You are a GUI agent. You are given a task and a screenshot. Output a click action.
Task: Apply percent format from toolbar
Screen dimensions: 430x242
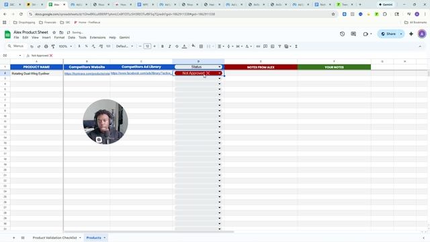(x=87, y=46)
